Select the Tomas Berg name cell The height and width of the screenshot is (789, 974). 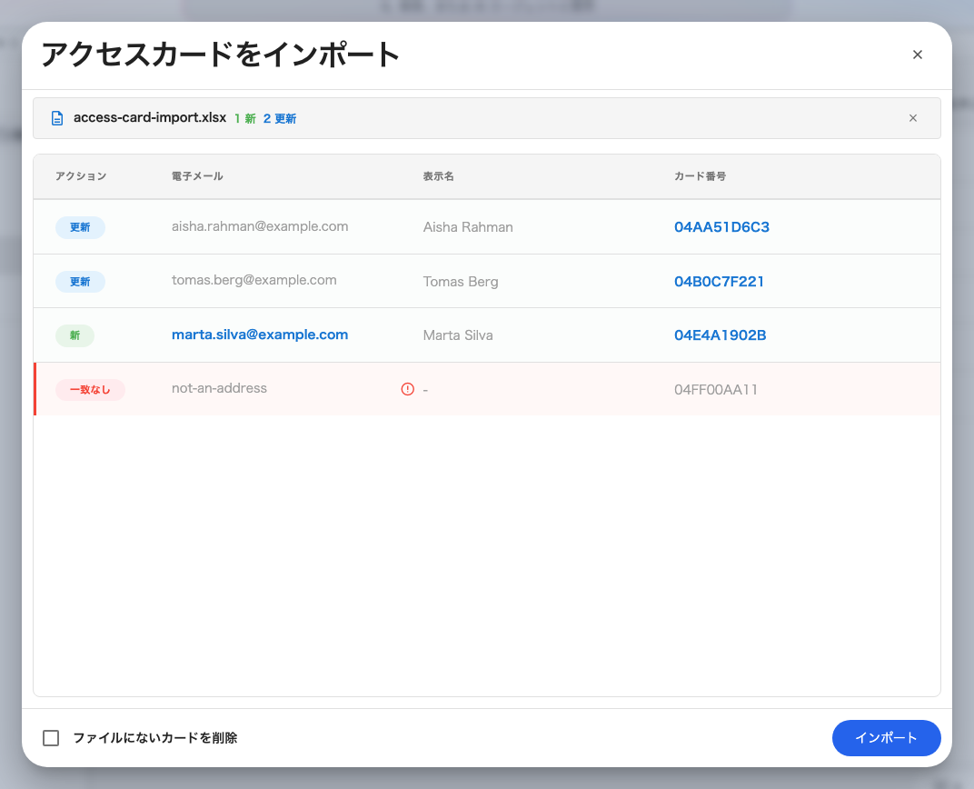pos(461,282)
